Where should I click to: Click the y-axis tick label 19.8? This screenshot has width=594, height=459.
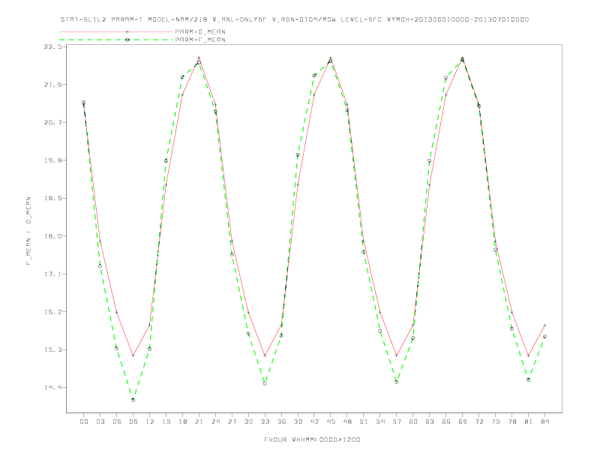point(52,160)
